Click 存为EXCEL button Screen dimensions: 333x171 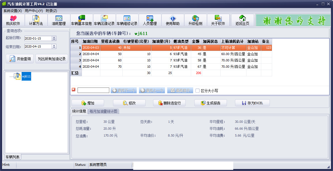coord(252,103)
